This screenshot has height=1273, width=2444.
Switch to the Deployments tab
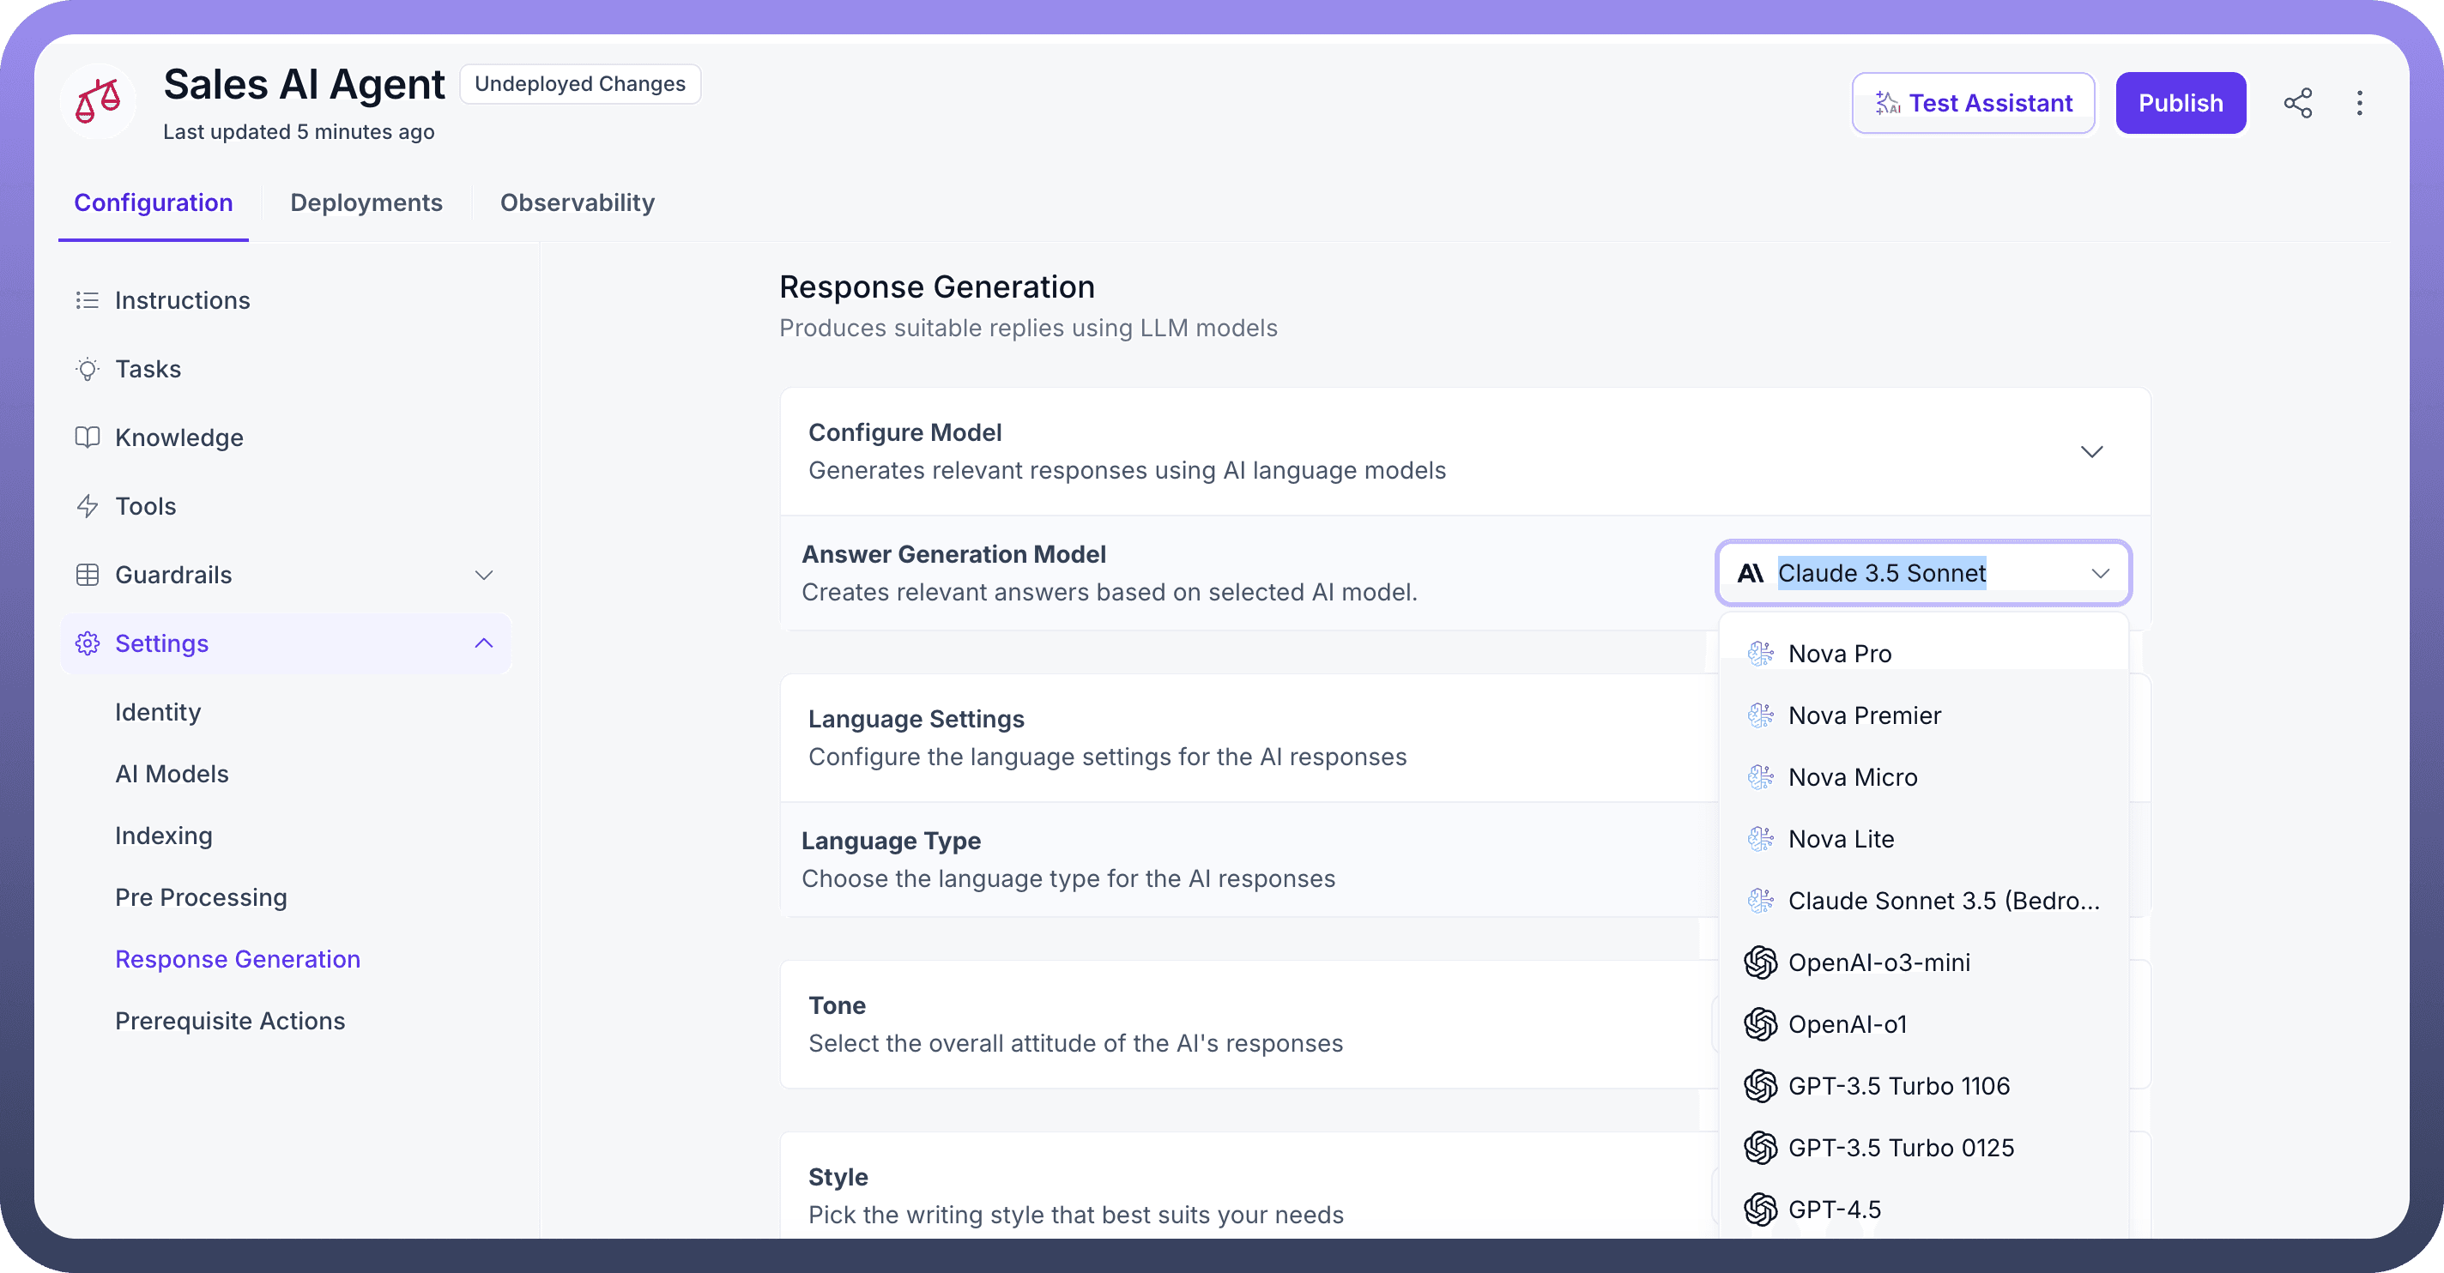366,202
